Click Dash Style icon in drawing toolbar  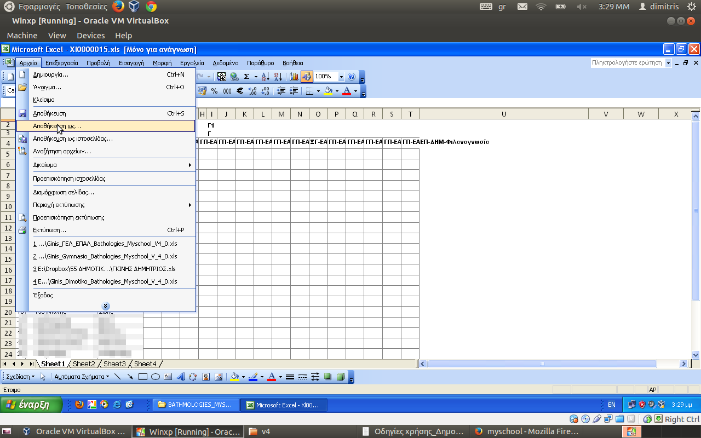(x=302, y=377)
